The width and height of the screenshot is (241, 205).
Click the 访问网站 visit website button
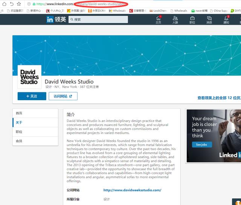[63, 96]
